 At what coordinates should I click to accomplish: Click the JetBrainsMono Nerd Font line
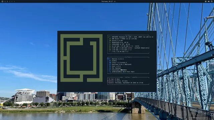coord(123,72)
